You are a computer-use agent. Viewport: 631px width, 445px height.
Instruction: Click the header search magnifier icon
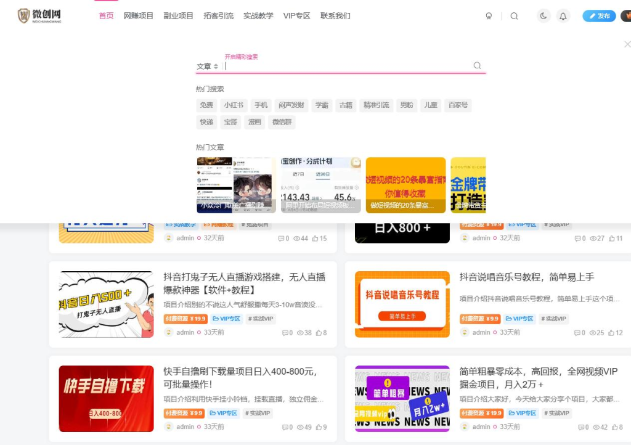click(514, 16)
